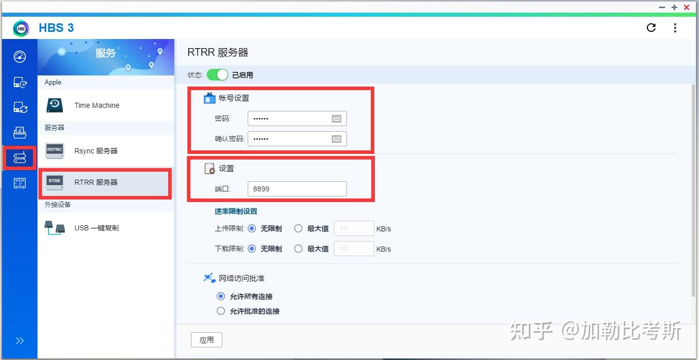Click the RTRR server icon in list
The width and height of the screenshot is (699, 360).
54,182
